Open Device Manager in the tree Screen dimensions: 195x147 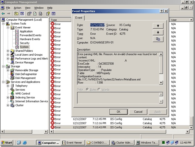[x=24, y=62]
